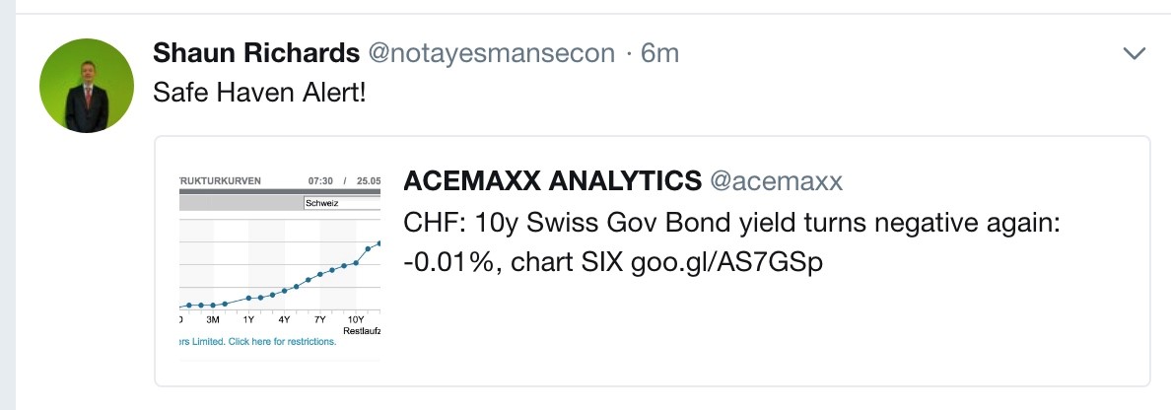Click the 10Y label on chart axis
Image resolution: width=1171 pixels, height=410 pixels.
(x=355, y=320)
